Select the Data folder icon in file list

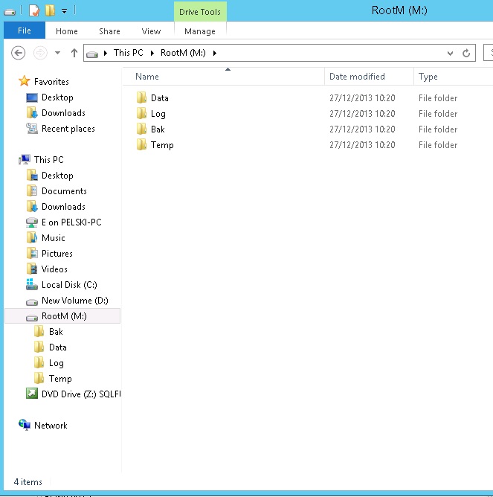point(141,97)
